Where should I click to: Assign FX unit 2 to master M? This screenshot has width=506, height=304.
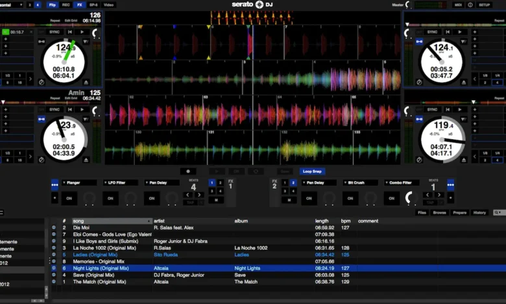coord(289,200)
